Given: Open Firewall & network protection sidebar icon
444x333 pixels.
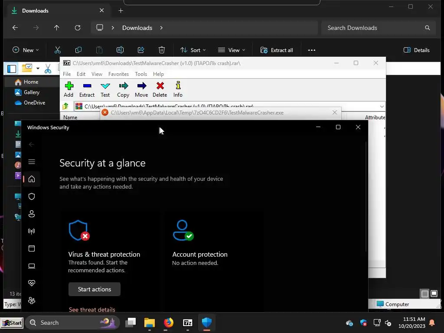Looking at the screenshot, I should (x=32, y=231).
